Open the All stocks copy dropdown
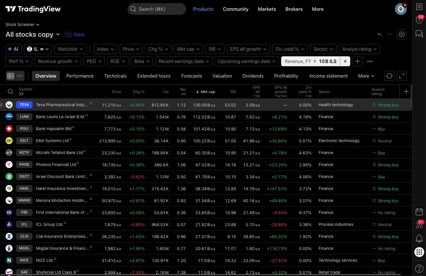This screenshot has height=276, width=426. (x=33, y=34)
